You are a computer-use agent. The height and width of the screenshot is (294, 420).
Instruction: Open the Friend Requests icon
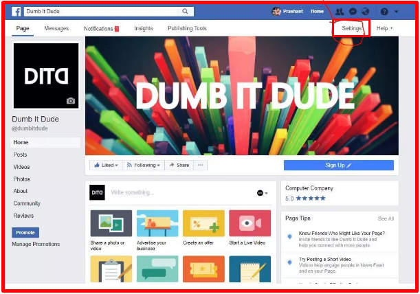point(340,12)
